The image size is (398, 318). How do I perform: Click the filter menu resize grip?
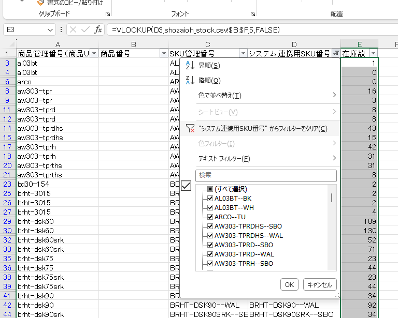pyautogui.click(x=337, y=295)
